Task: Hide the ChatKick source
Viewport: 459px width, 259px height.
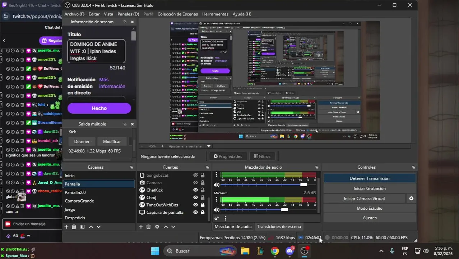Action: (x=195, y=190)
